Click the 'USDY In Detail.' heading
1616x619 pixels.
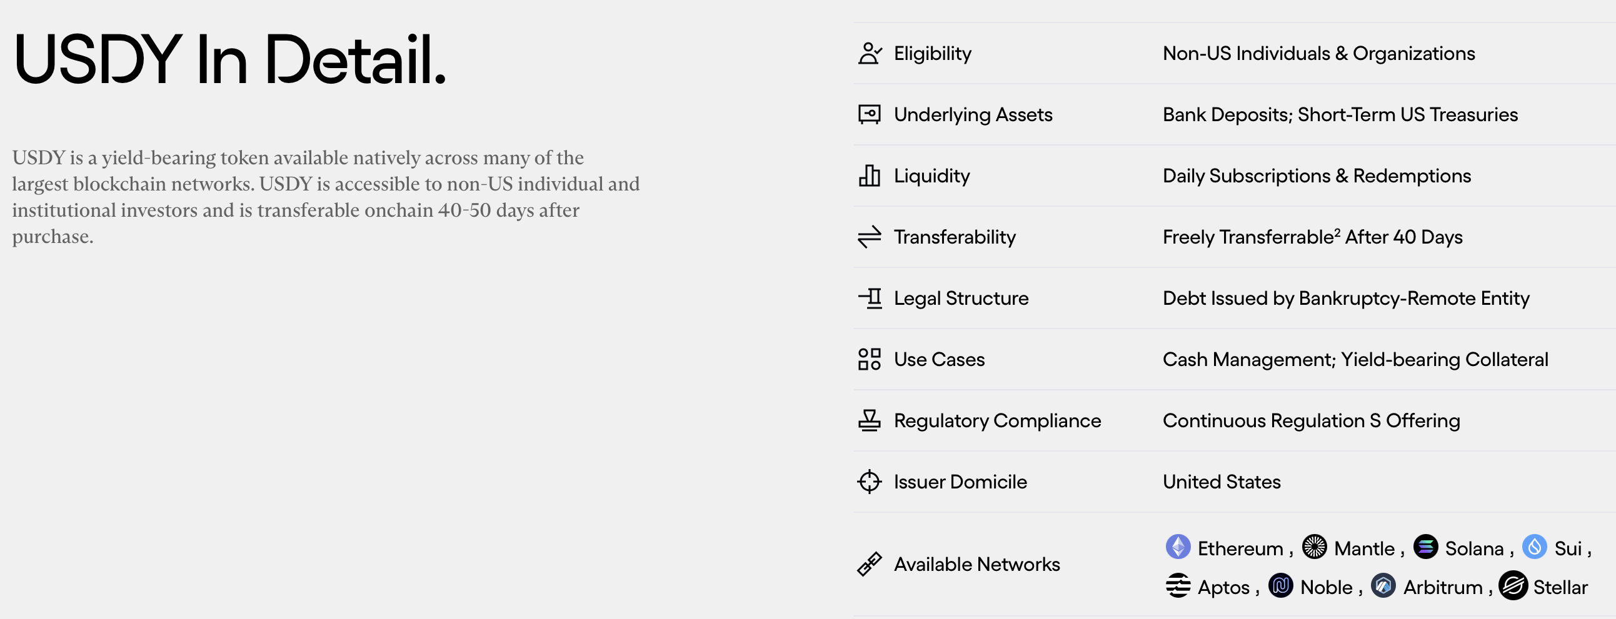[x=229, y=59]
